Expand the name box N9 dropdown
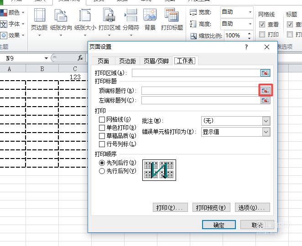This screenshot has width=302, height=246. click(x=46, y=58)
